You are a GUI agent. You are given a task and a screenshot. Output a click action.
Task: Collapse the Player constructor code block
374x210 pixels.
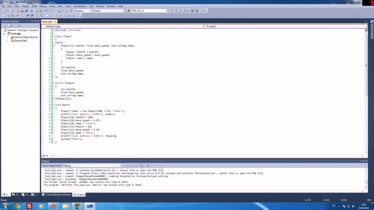pyautogui.click(x=54, y=45)
